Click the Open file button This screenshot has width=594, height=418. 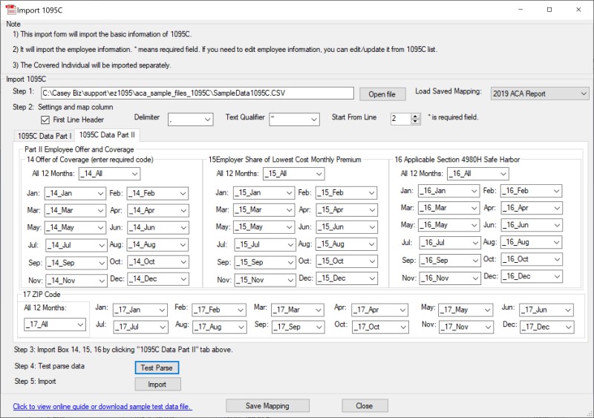point(382,94)
